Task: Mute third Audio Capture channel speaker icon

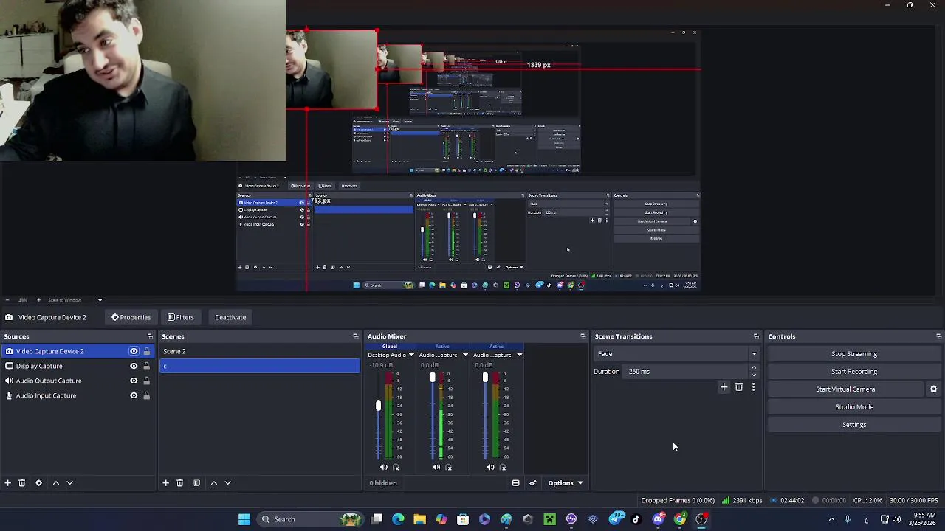Action: click(x=490, y=467)
